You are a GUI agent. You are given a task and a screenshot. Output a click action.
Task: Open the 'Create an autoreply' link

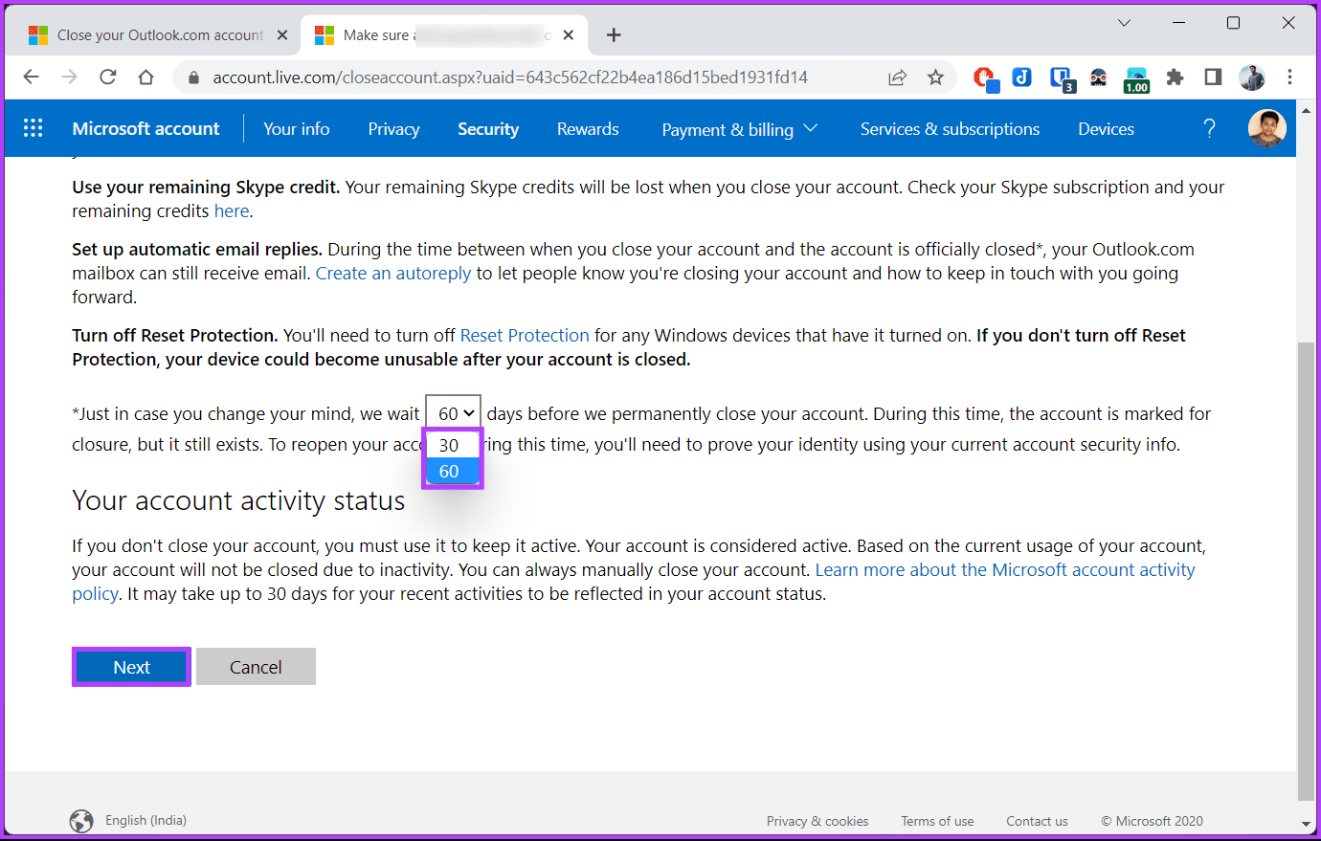(393, 274)
